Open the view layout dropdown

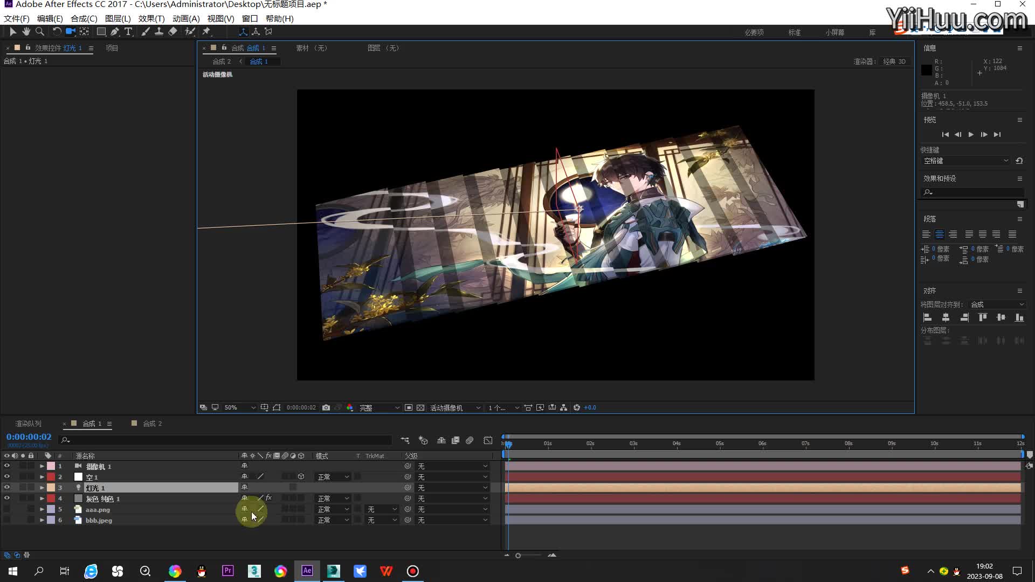click(x=503, y=408)
